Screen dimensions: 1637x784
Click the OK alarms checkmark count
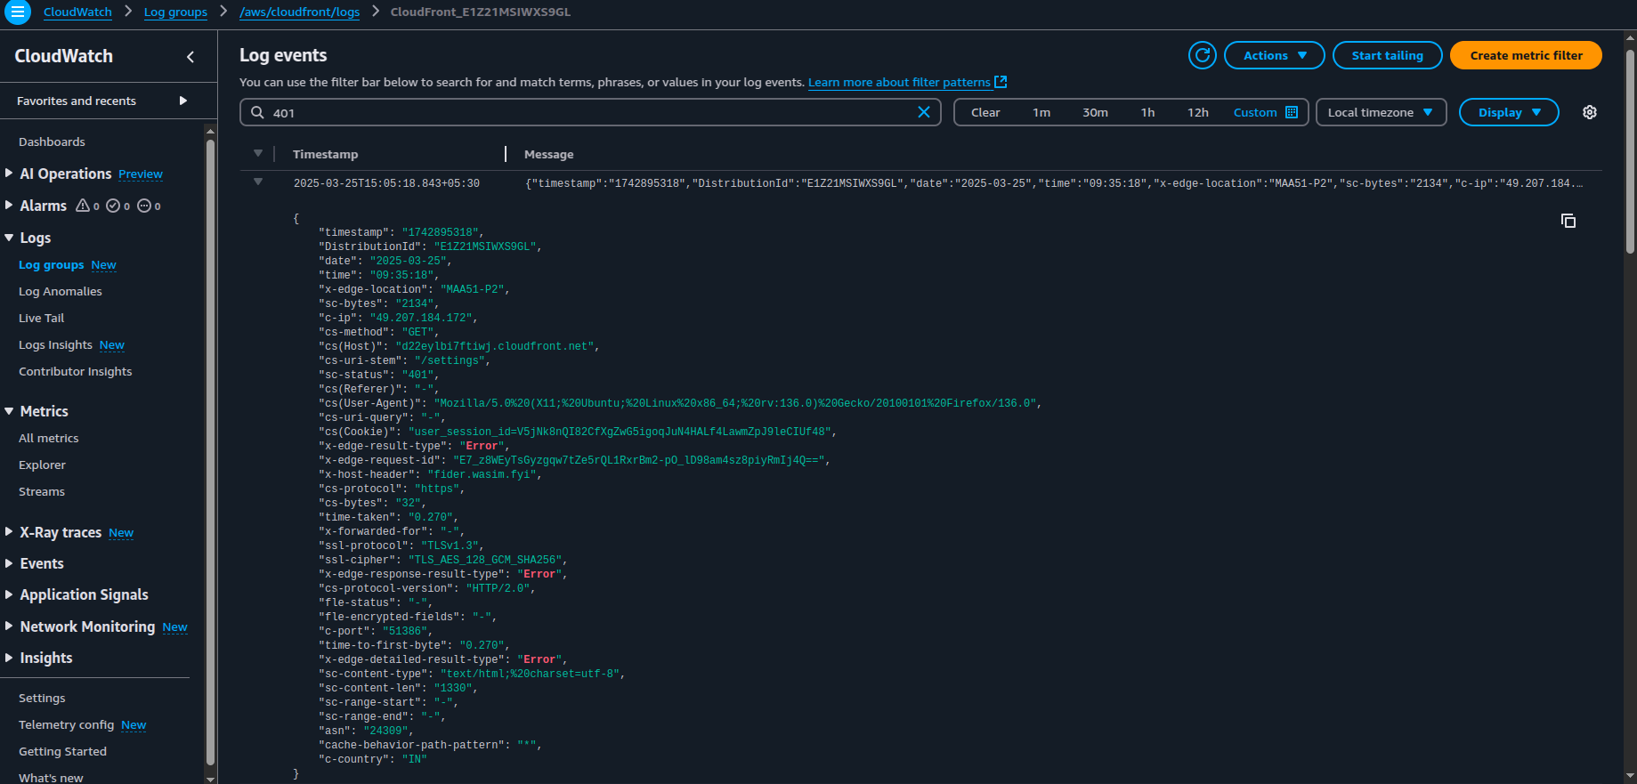[x=118, y=206]
